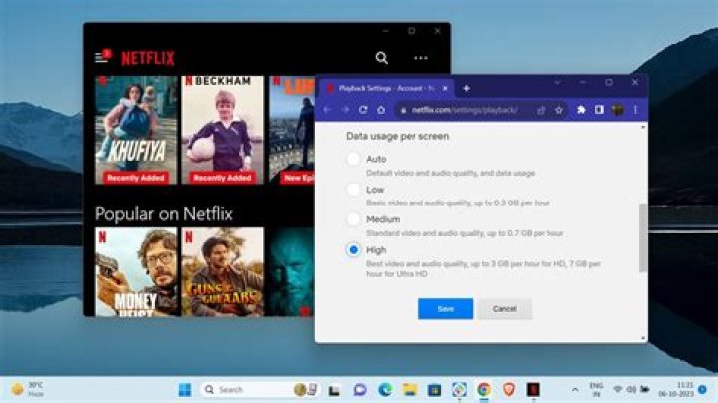The height and width of the screenshot is (403, 718).
Task: Open the taskbar clock and date
Action: 676,390
